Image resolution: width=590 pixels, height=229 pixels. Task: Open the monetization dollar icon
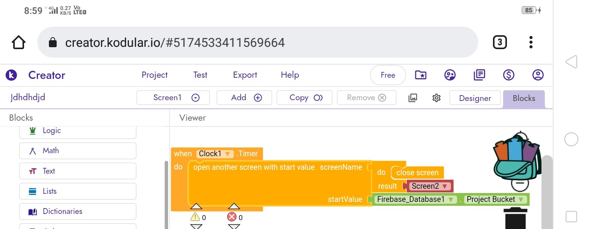[x=508, y=75]
